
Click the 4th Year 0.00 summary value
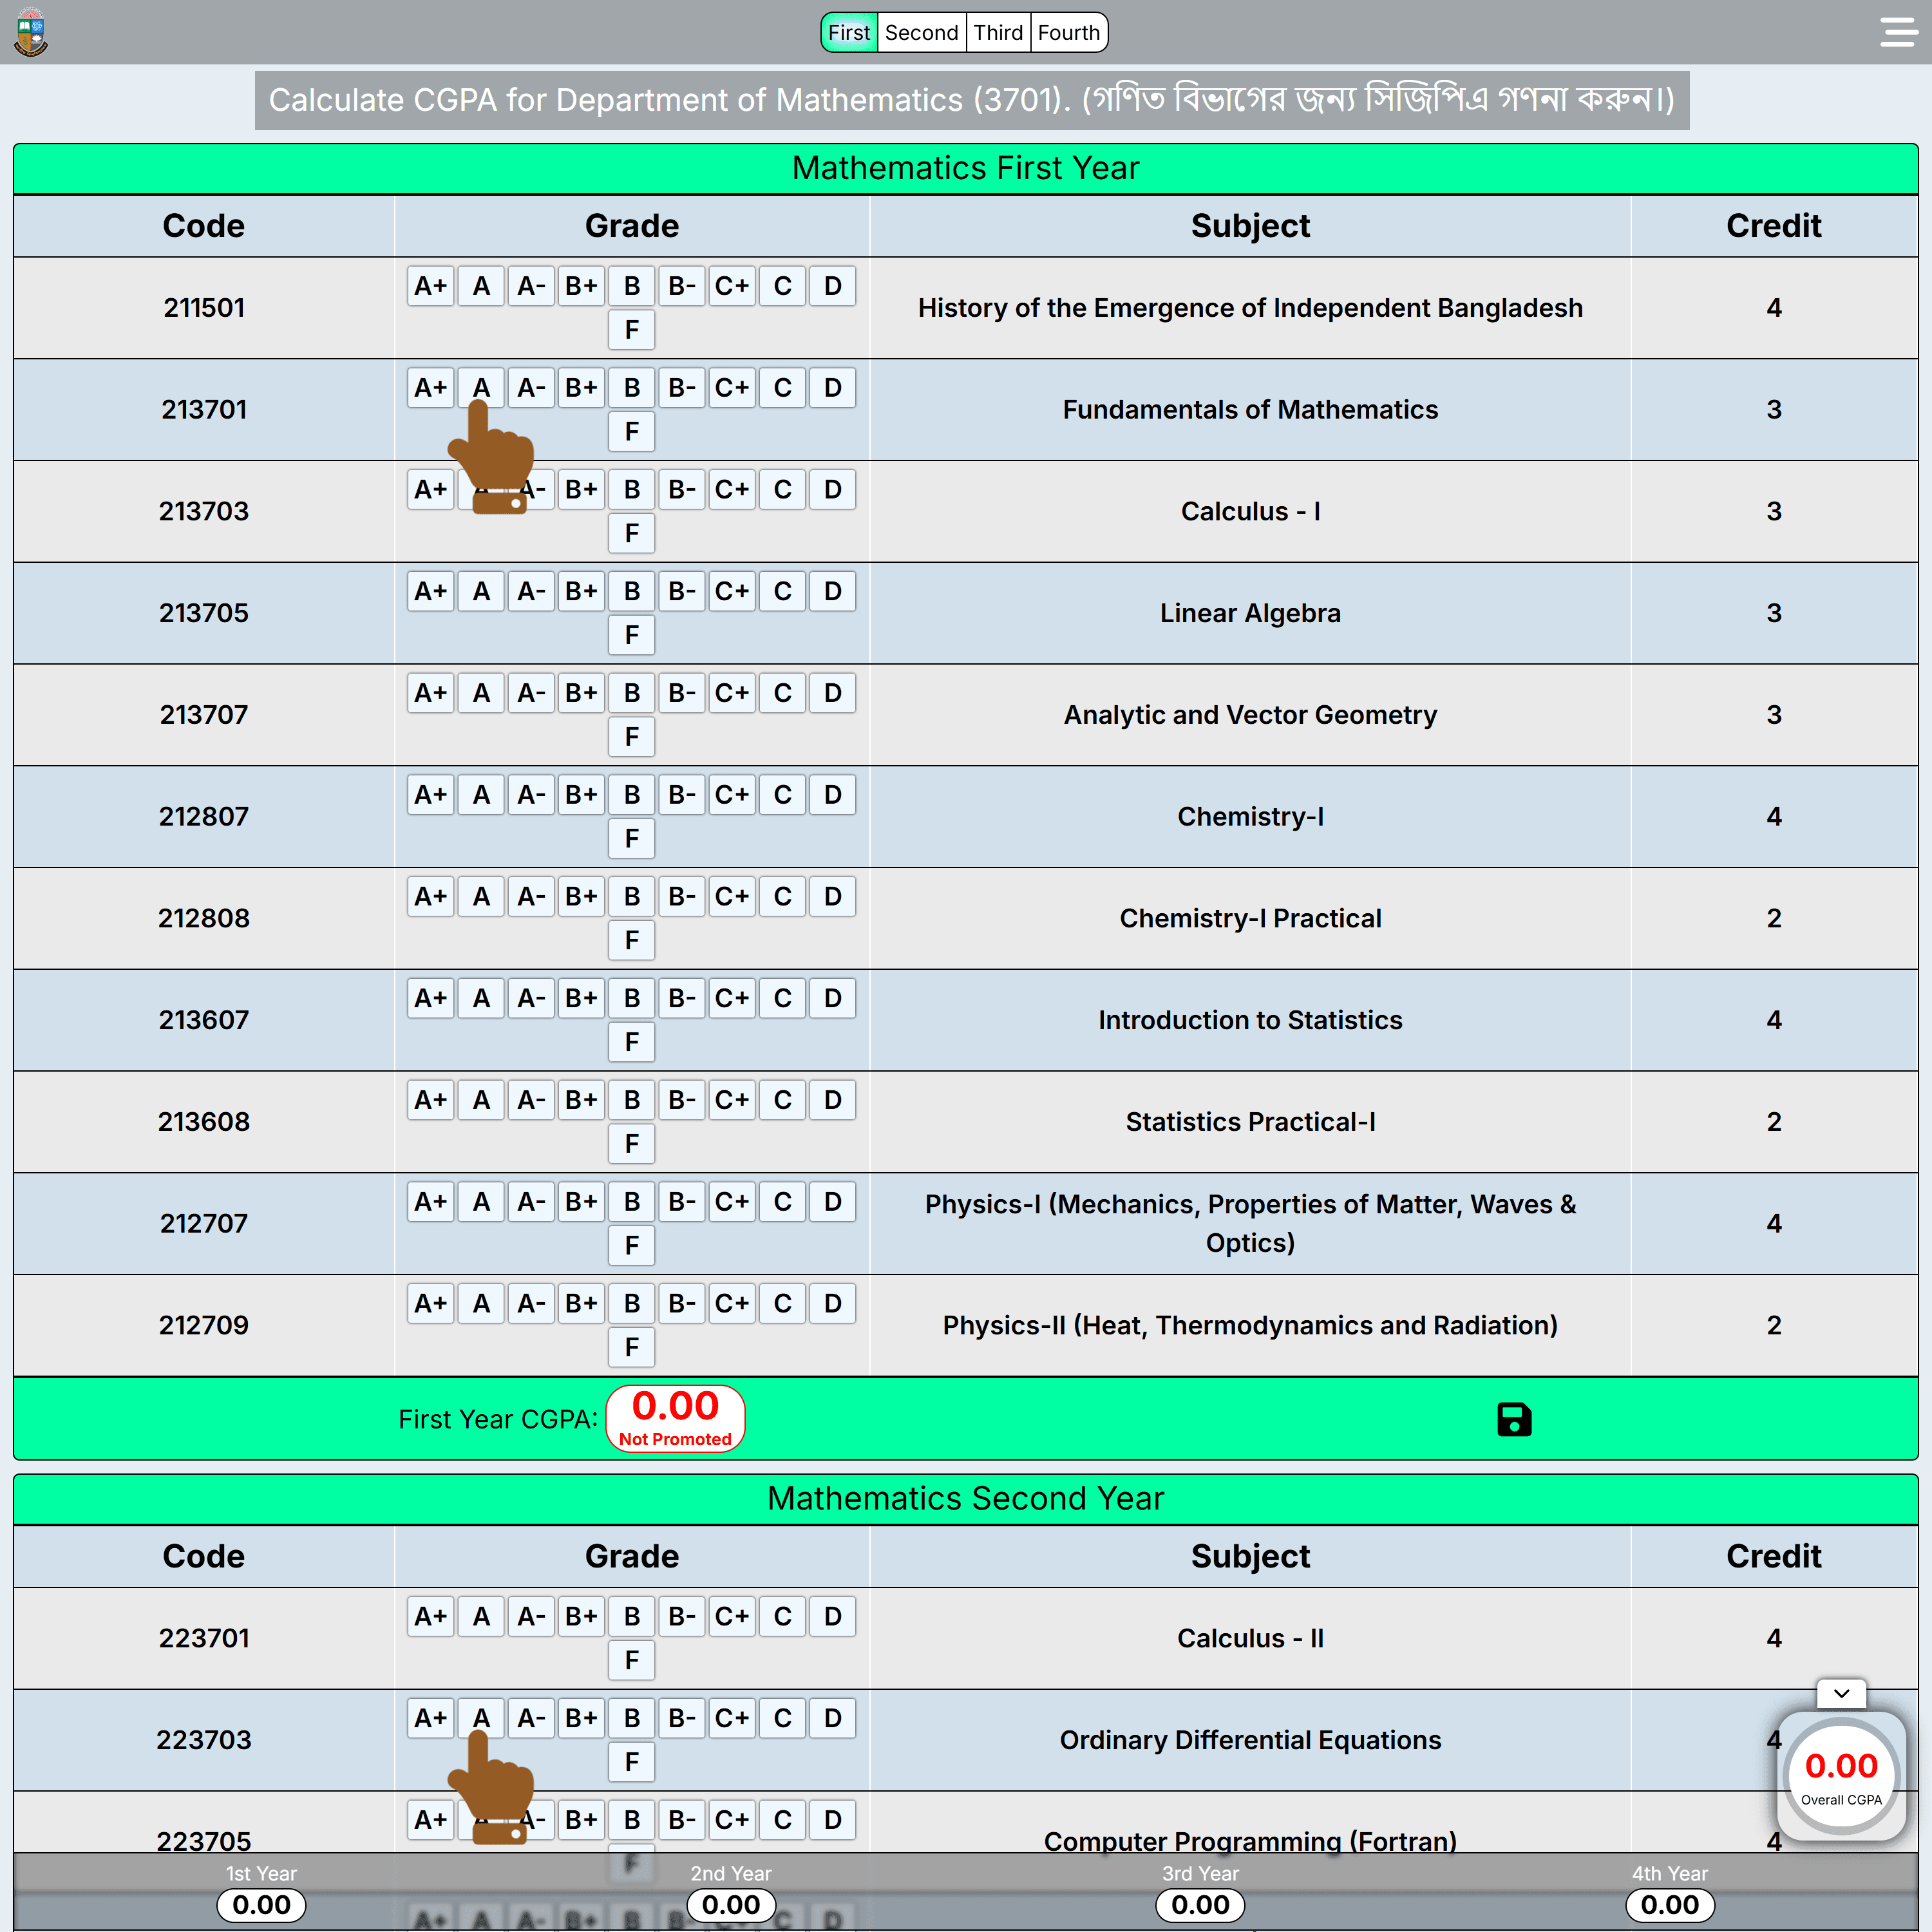click(x=1669, y=1904)
